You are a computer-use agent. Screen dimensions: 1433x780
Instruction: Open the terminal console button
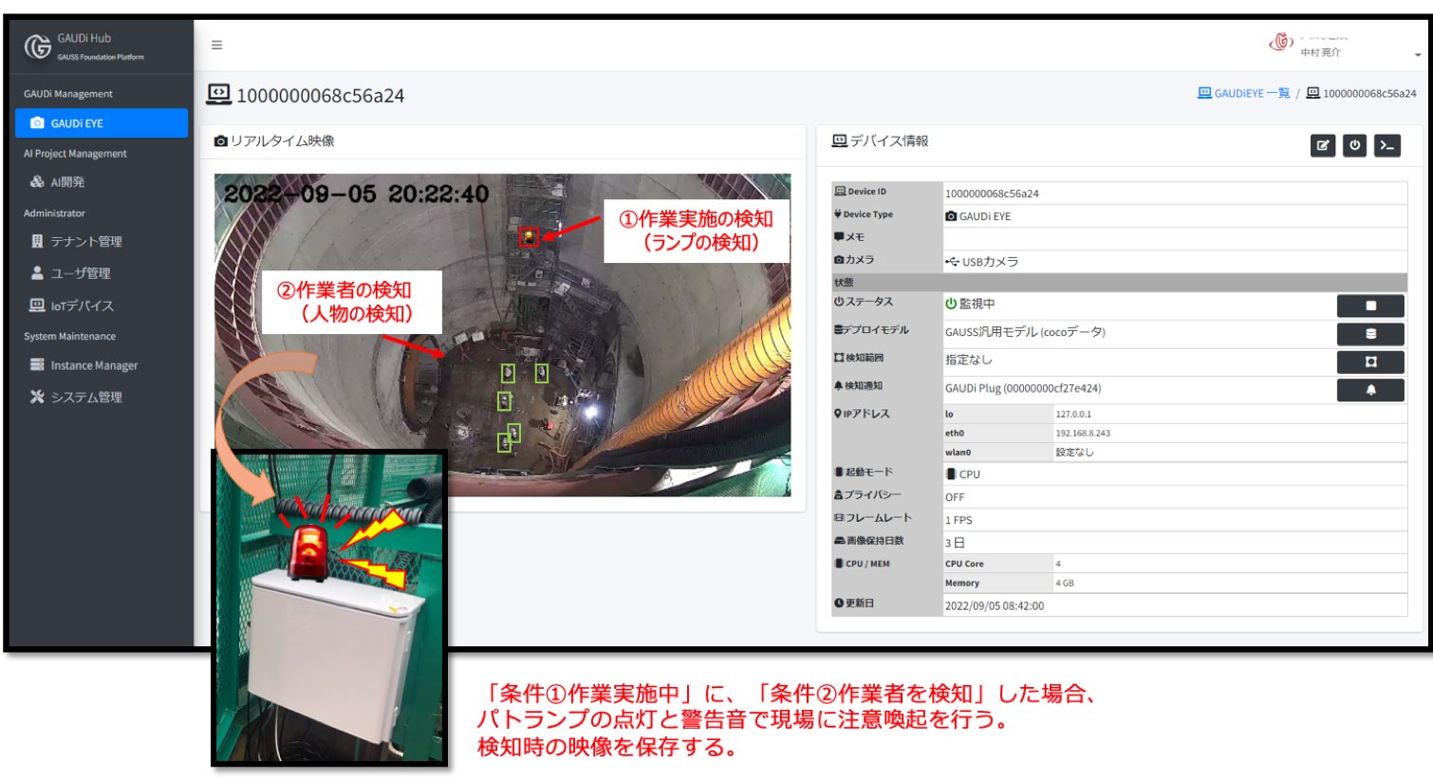[1387, 145]
